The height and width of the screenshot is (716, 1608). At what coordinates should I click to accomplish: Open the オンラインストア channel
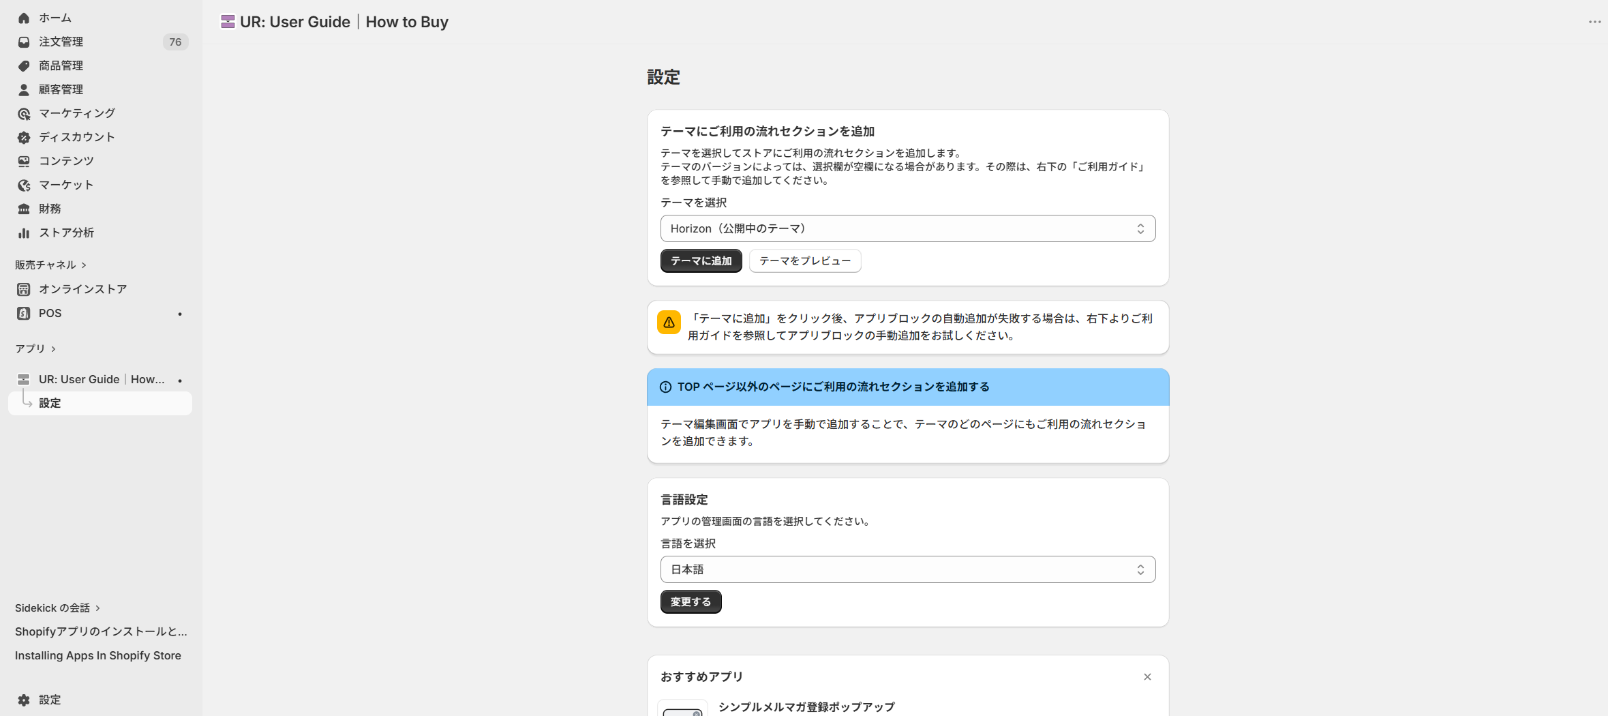[82, 288]
